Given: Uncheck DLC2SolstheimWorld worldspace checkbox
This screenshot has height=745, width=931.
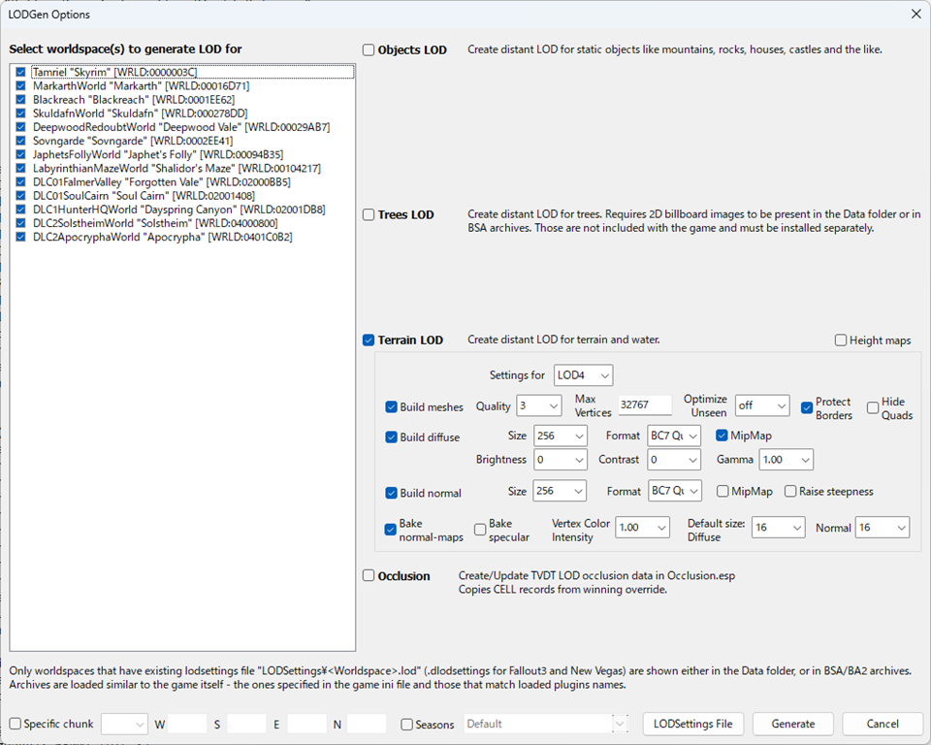Looking at the screenshot, I should 20,223.
